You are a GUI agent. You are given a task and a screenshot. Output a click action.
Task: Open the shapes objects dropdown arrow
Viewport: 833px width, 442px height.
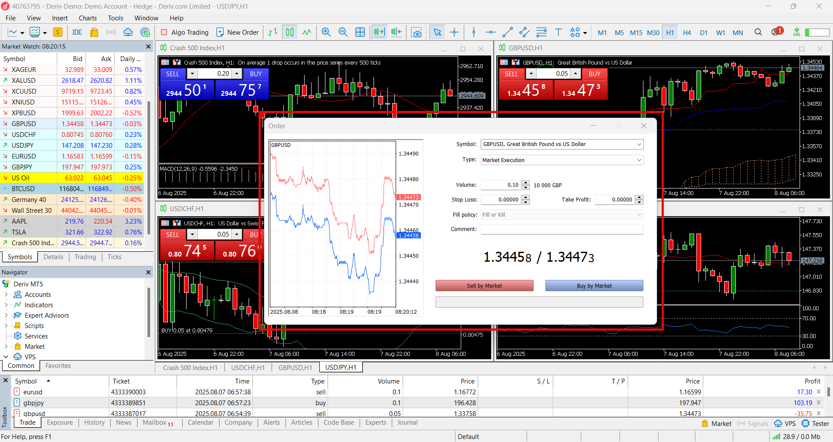(x=585, y=33)
